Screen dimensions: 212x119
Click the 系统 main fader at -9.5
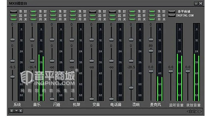pos(13,77)
